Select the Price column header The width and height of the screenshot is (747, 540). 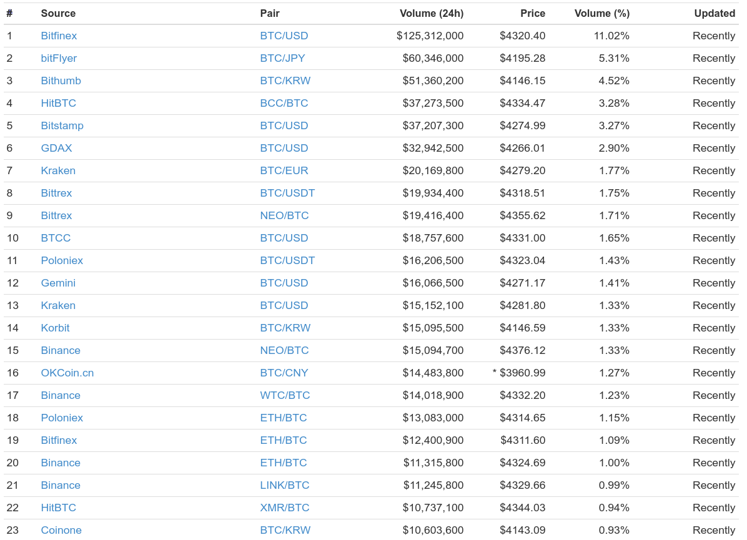click(533, 13)
